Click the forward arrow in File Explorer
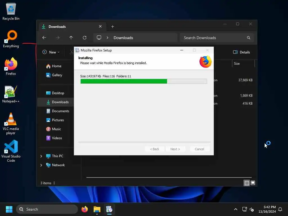The width and height of the screenshot is (288, 216). pos(58,38)
